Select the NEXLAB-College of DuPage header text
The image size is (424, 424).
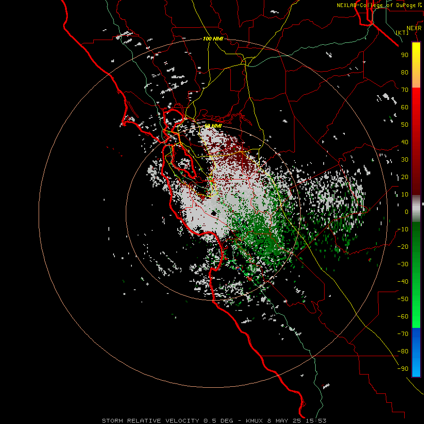[x=379, y=5]
